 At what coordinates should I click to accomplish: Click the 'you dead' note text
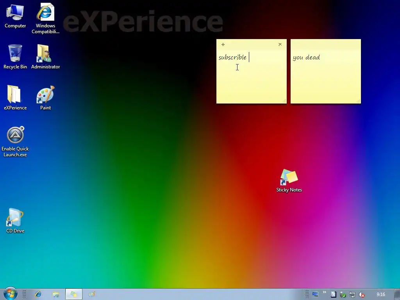click(x=306, y=57)
